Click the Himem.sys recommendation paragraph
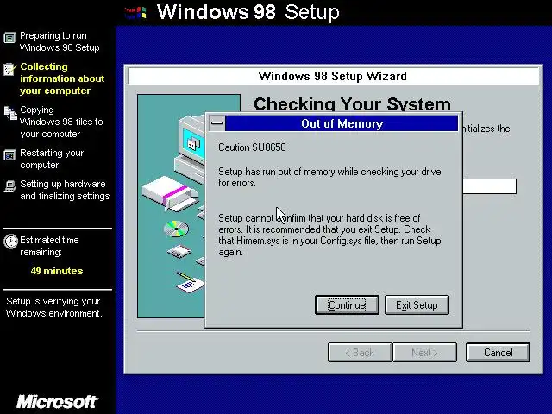 click(x=329, y=235)
